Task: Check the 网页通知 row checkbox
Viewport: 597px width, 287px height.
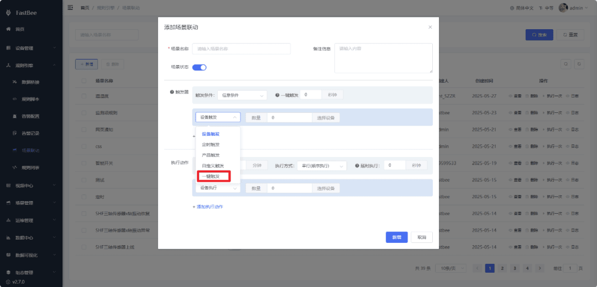Action: [x=84, y=129]
